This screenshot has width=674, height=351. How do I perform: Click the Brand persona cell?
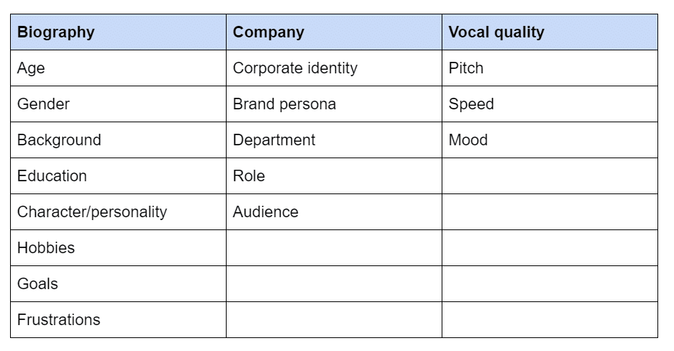click(x=334, y=104)
